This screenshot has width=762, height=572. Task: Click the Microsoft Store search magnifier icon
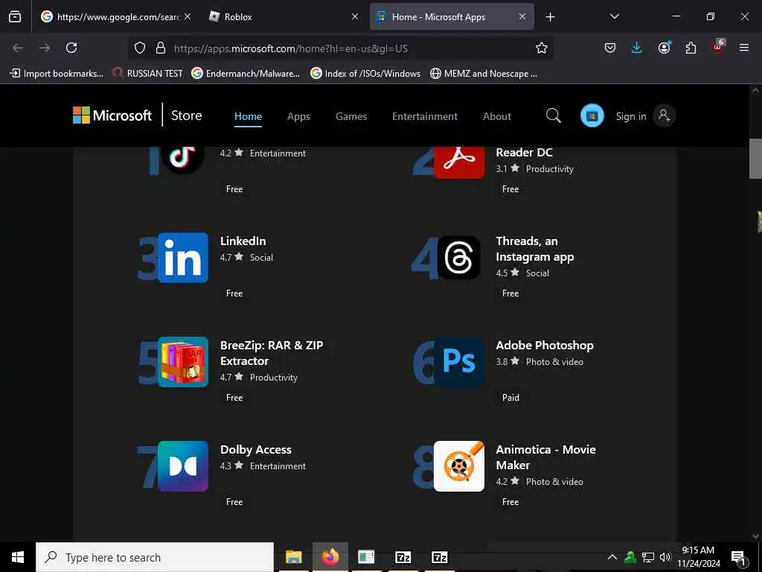(x=553, y=115)
